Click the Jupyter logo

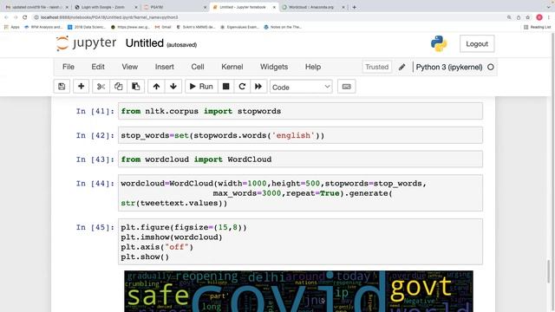86,43
